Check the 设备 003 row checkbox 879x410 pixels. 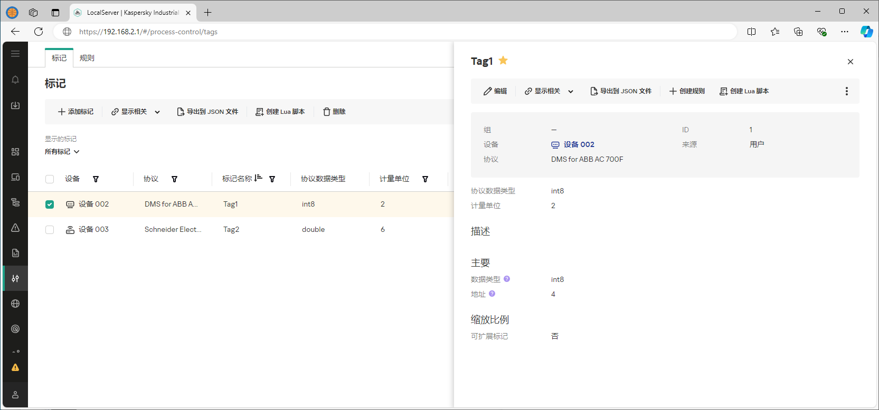pos(50,230)
